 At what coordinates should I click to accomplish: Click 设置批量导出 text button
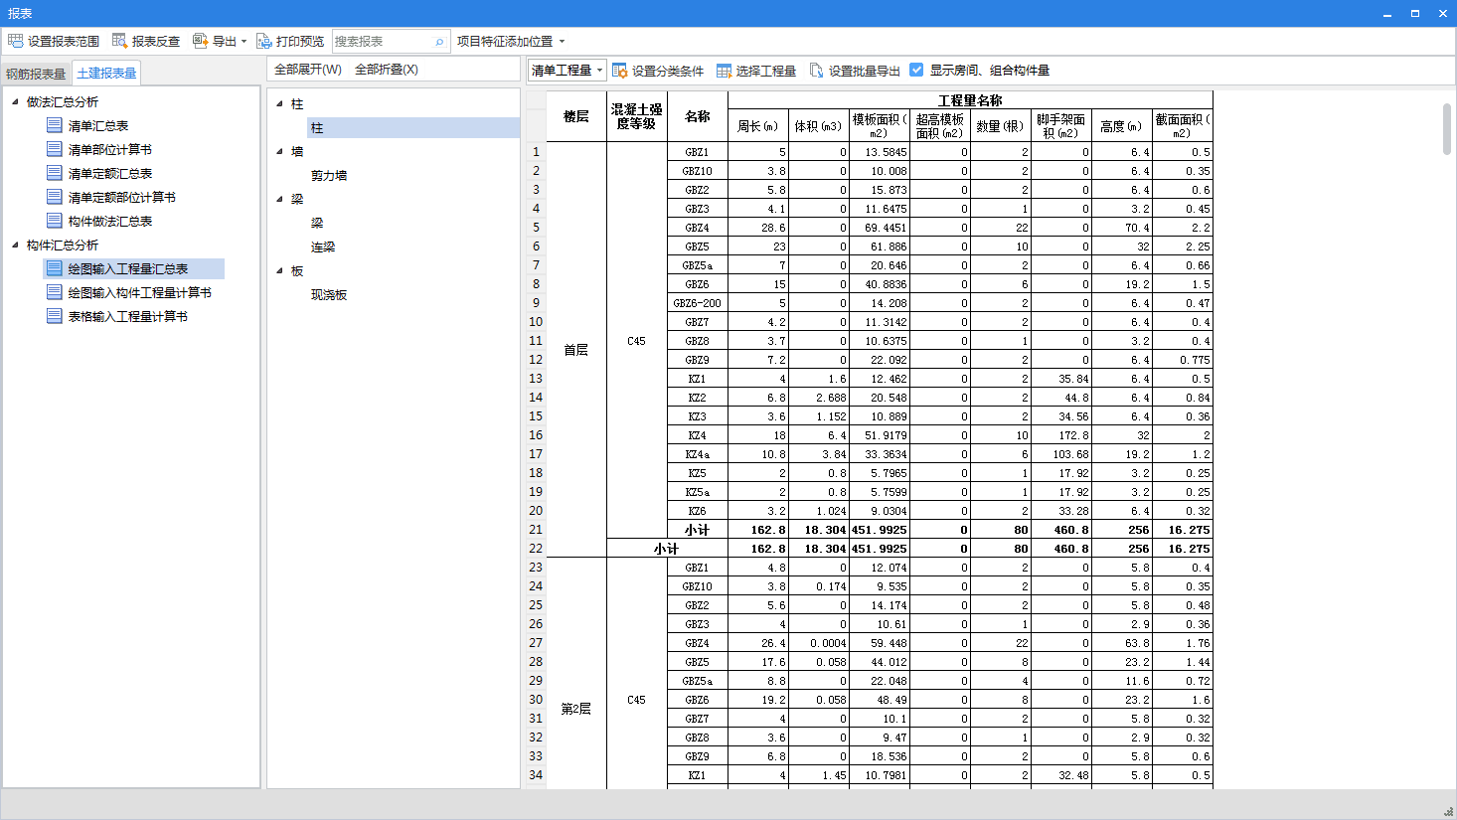click(x=865, y=71)
